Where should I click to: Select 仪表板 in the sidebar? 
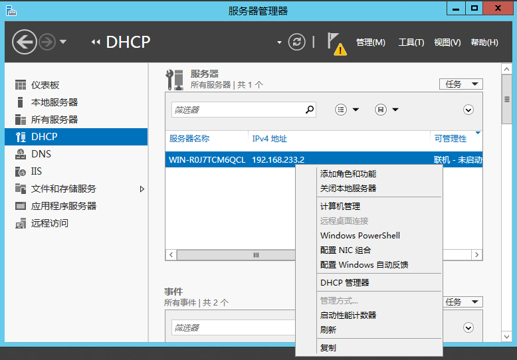click(76, 85)
